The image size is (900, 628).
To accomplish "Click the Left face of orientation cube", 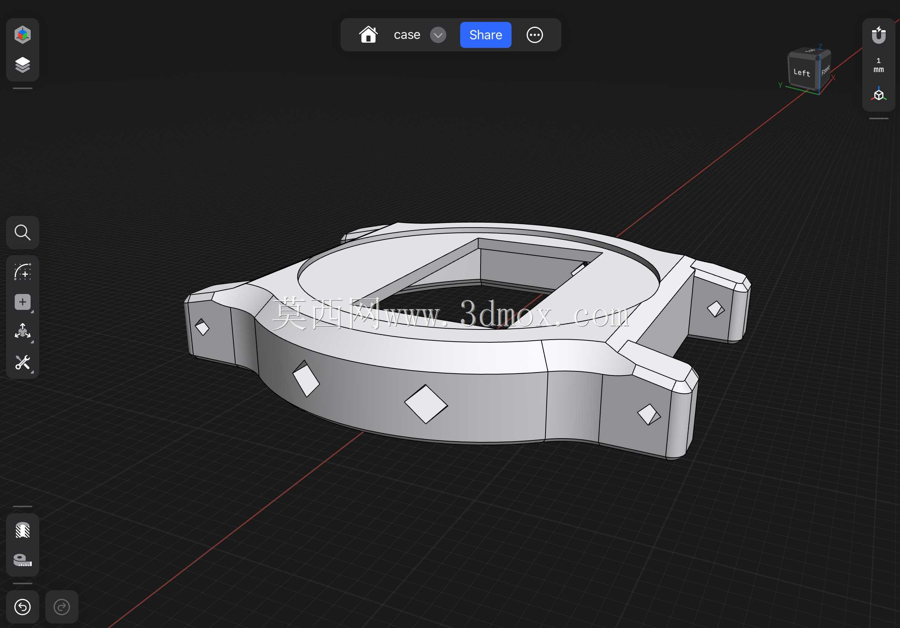I will tap(802, 72).
